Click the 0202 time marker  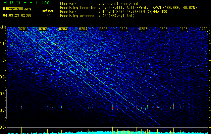43,29
